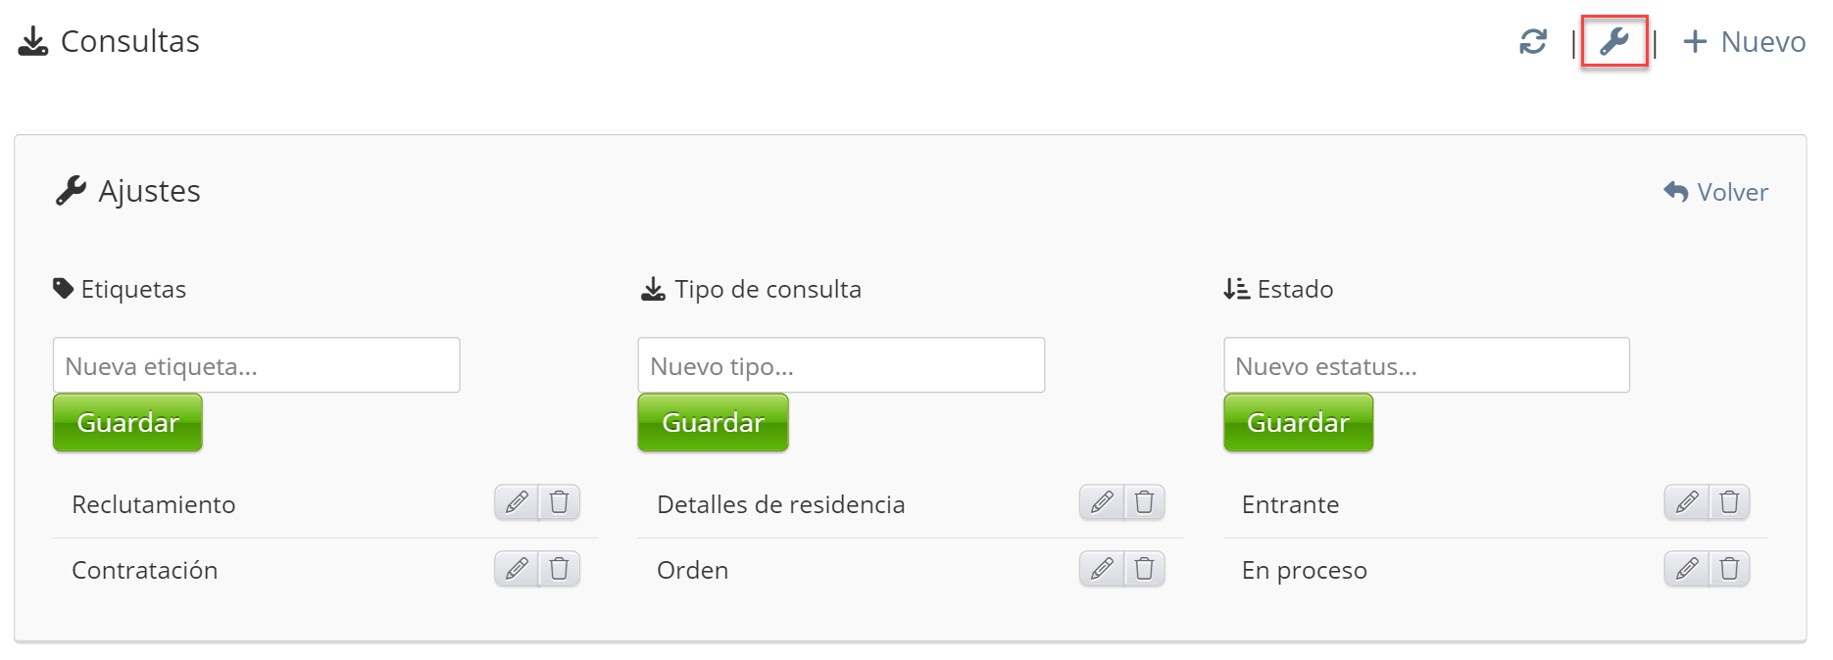Open settings with the wrench icon
This screenshot has width=1833, height=660.
tap(1613, 42)
